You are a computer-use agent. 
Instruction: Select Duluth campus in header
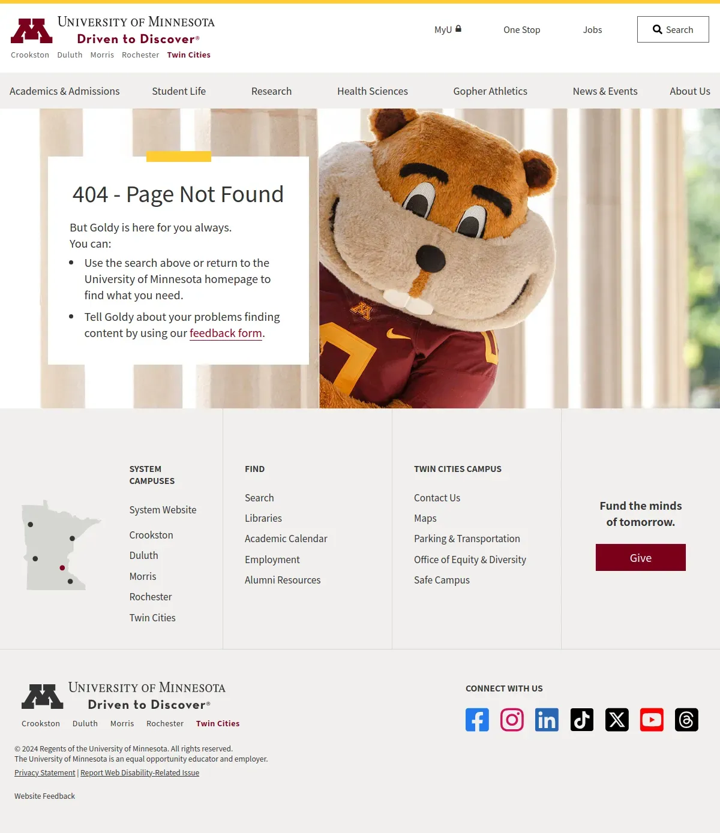point(70,55)
